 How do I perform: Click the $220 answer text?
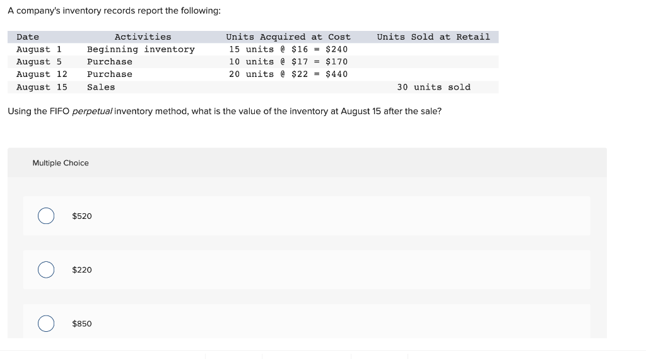(x=82, y=269)
